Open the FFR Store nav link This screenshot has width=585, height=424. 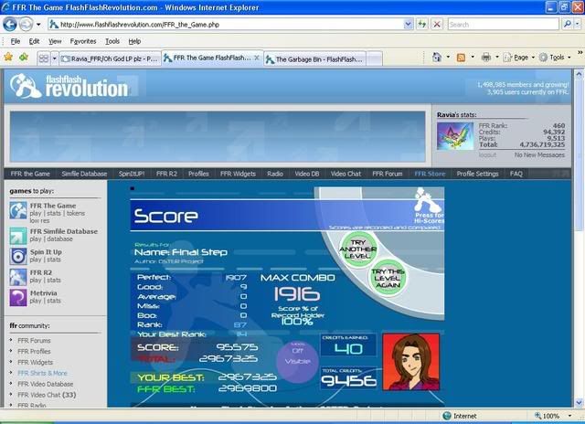430,173
